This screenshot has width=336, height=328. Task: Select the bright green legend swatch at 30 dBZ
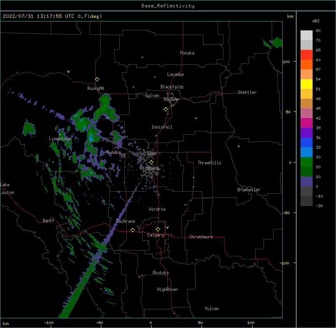click(306, 162)
